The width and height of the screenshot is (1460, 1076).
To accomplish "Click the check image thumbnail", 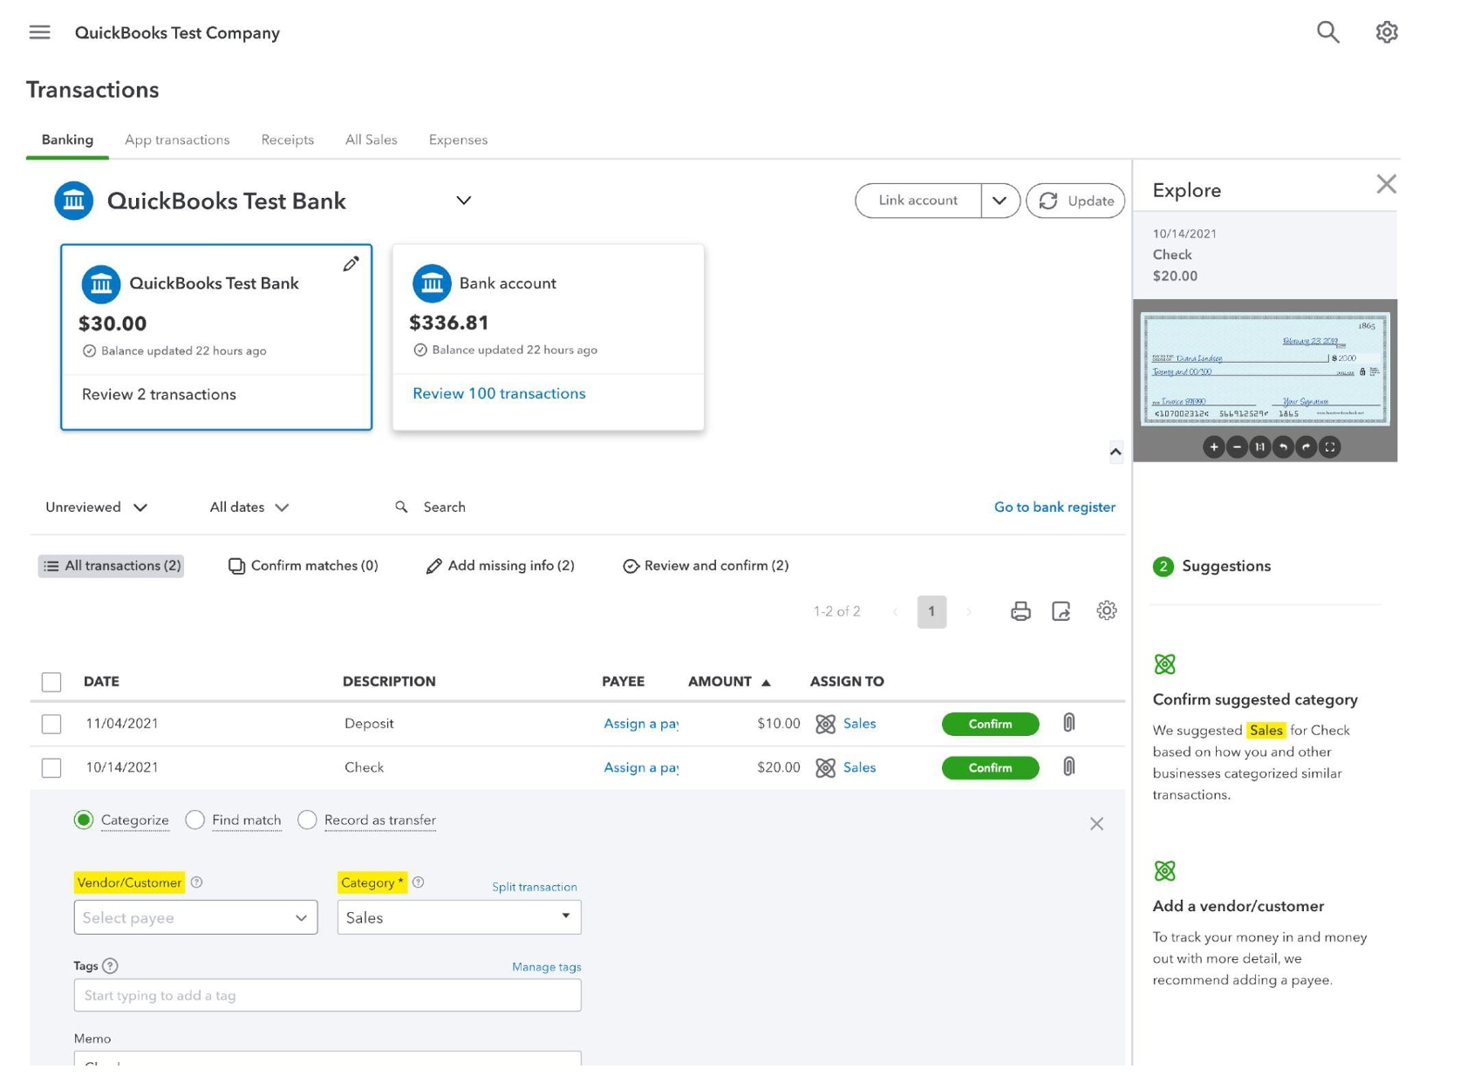I will coord(1265,369).
